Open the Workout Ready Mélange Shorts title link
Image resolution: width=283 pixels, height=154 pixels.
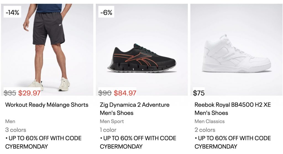(47, 105)
